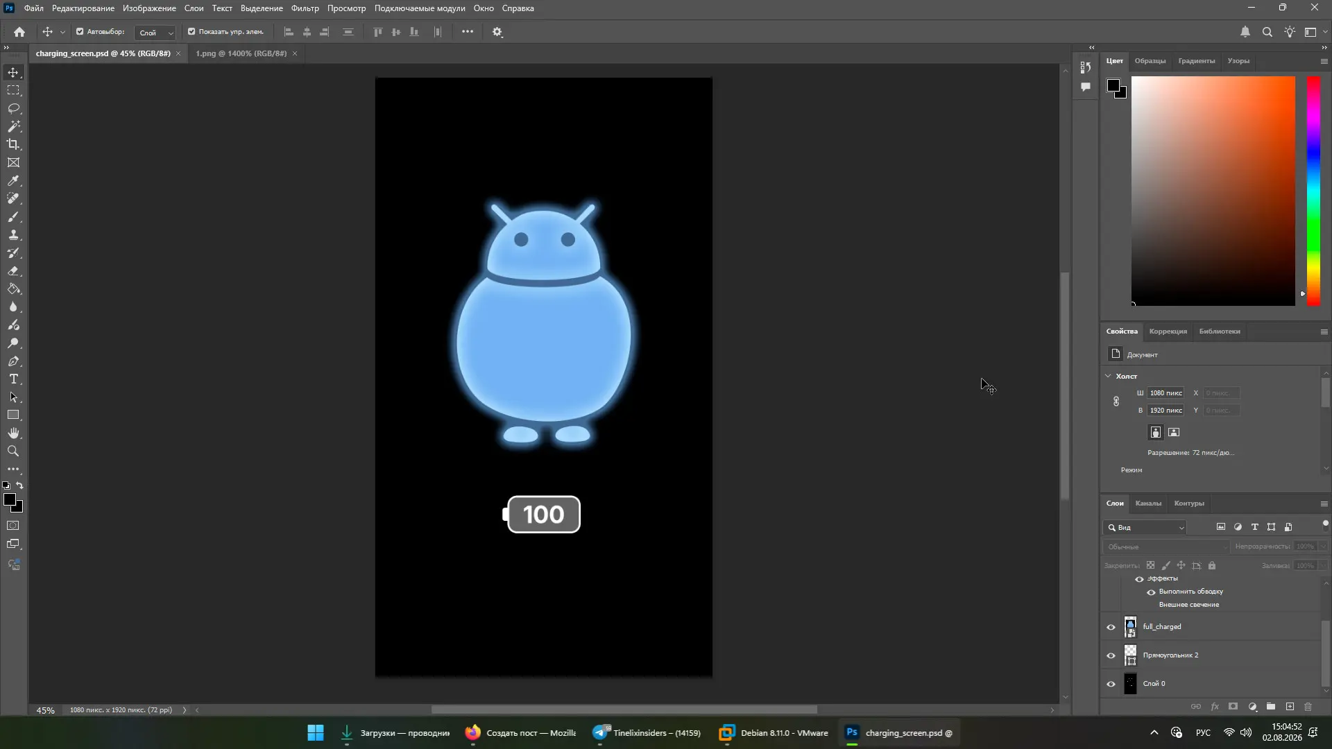1332x749 pixels.
Task: Select the Zoom tool
Action: [13, 451]
